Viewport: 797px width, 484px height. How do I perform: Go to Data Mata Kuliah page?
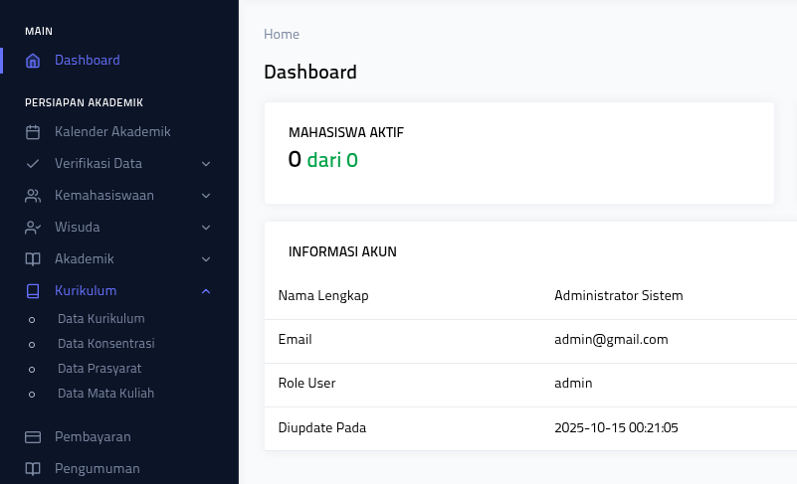(x=105, y=394)
